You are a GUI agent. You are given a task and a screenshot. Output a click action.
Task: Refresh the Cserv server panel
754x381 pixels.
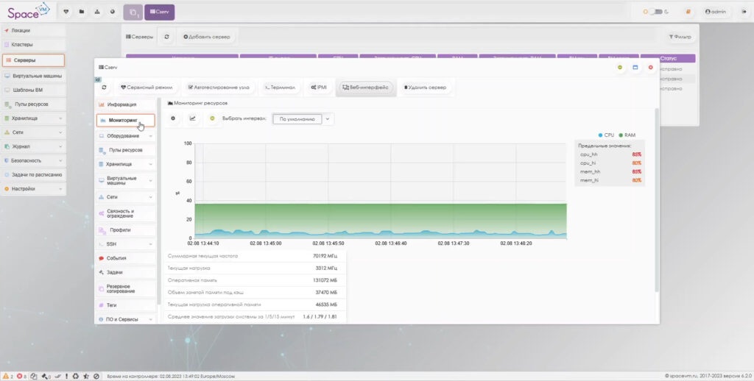(x=105, y=87)
